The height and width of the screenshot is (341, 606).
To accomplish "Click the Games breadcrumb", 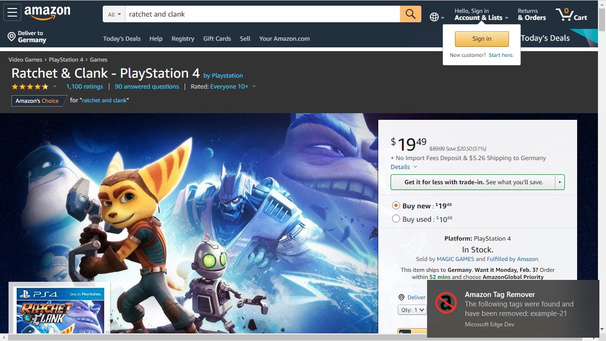I will 98,60.
